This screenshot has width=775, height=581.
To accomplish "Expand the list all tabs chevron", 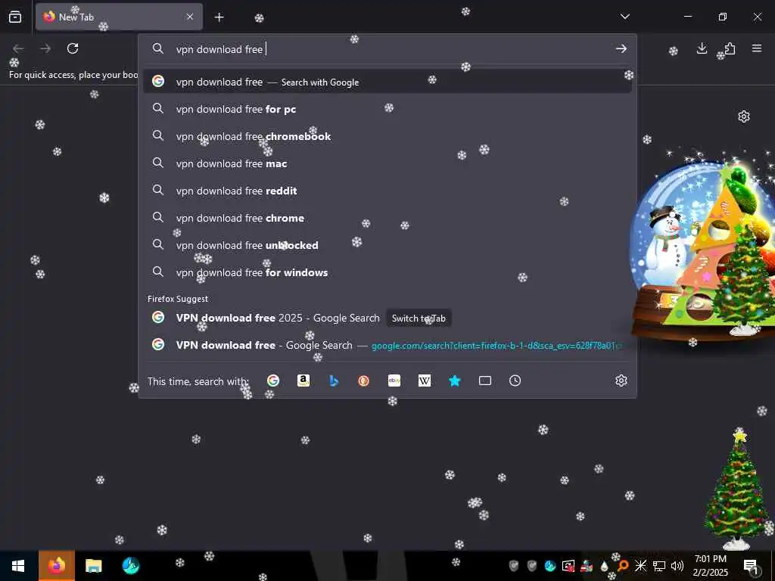I will coord(625,17).
